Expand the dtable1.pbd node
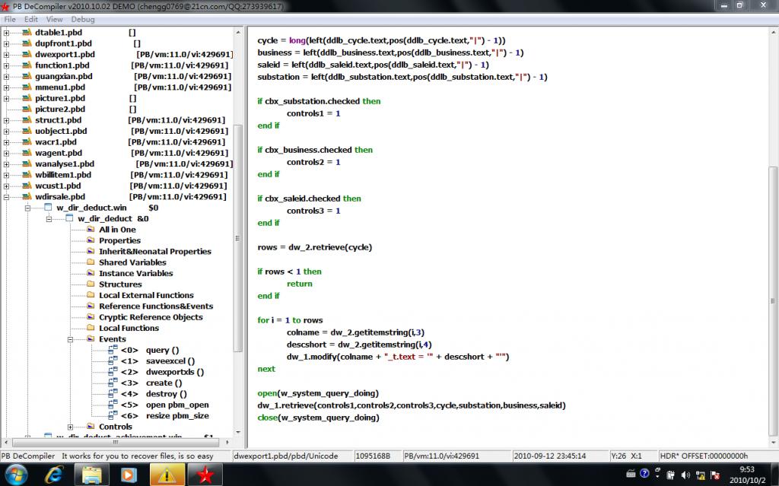The height and width of the screenshot is (486, 779). (x=6, y=32)
